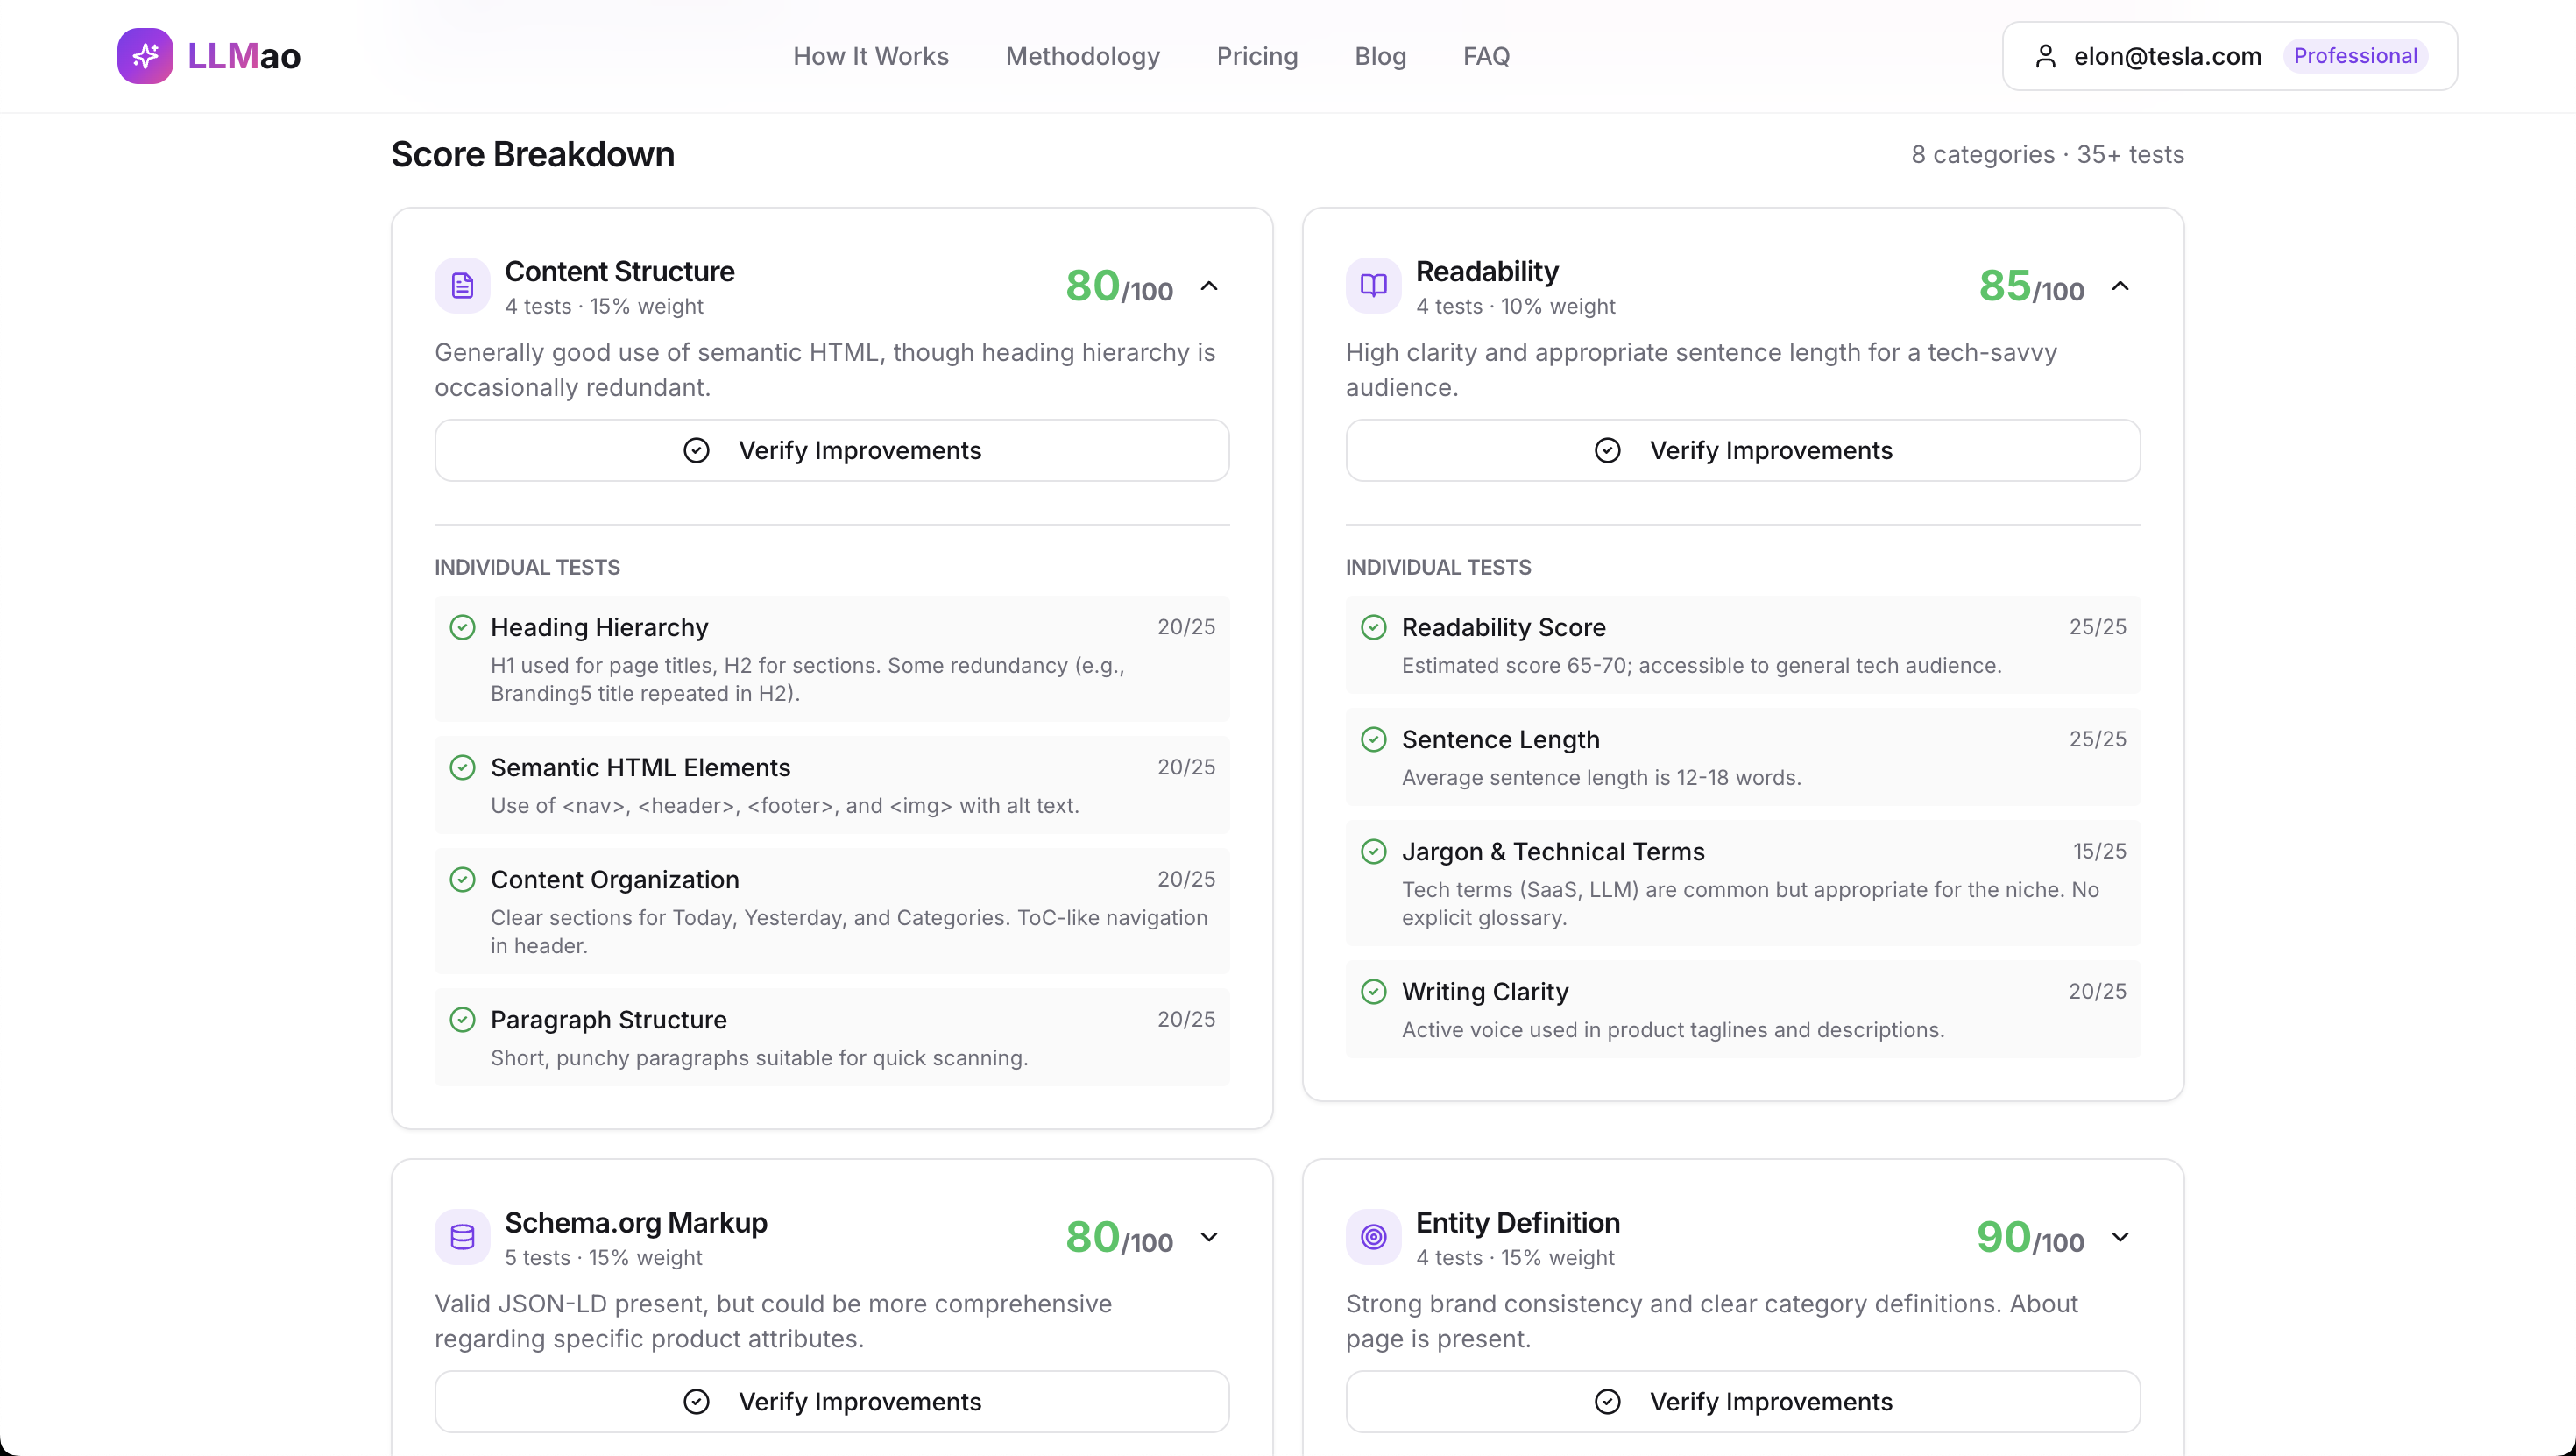Image resolution: width=2576 pixels, height=1456 pixels.
Task: Verify Improvements for Content Structure
Action: point(831,450)
